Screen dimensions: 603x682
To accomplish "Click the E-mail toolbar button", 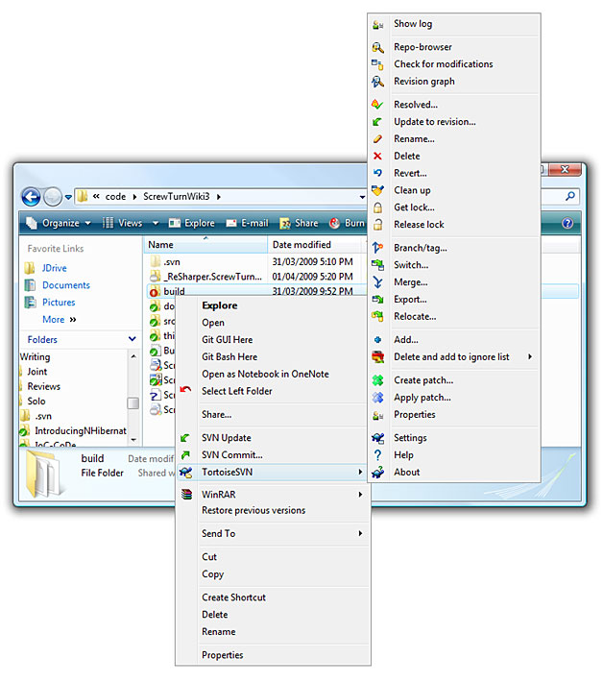I will 247,224.
